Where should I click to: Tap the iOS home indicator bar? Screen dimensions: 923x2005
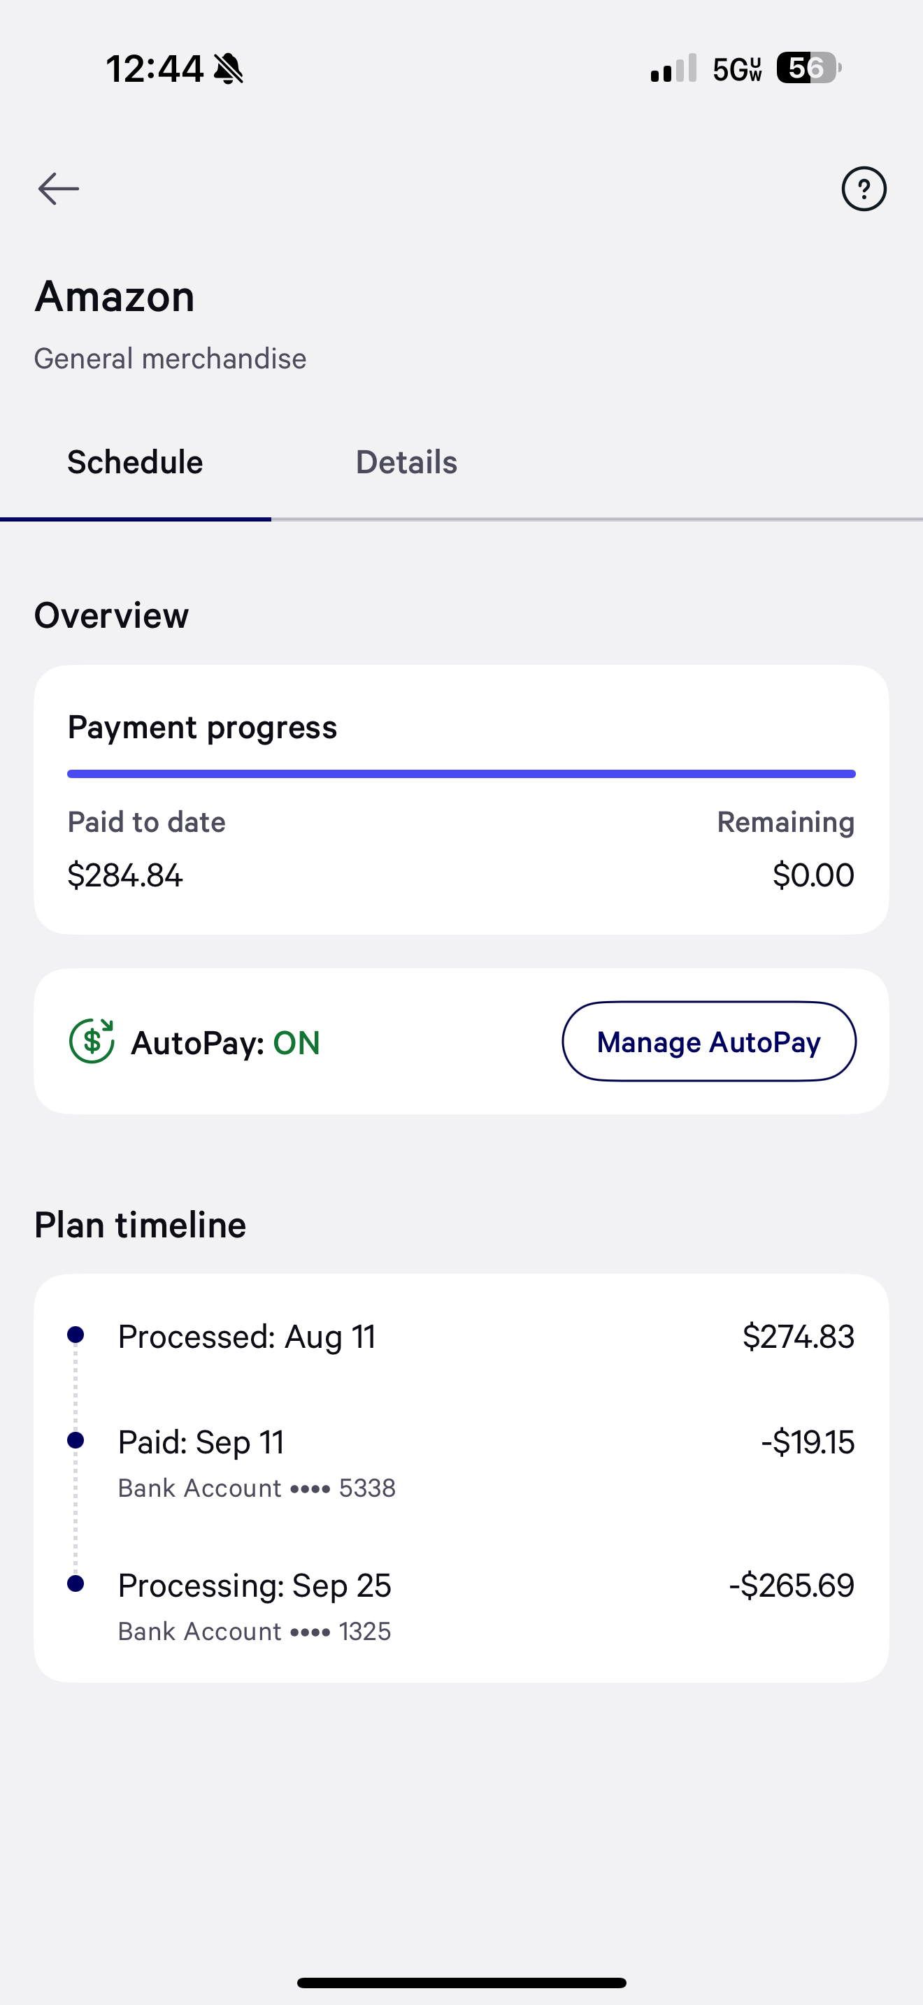(461, 1983)
